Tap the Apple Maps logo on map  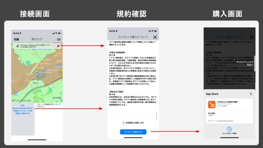coord(16,101)
